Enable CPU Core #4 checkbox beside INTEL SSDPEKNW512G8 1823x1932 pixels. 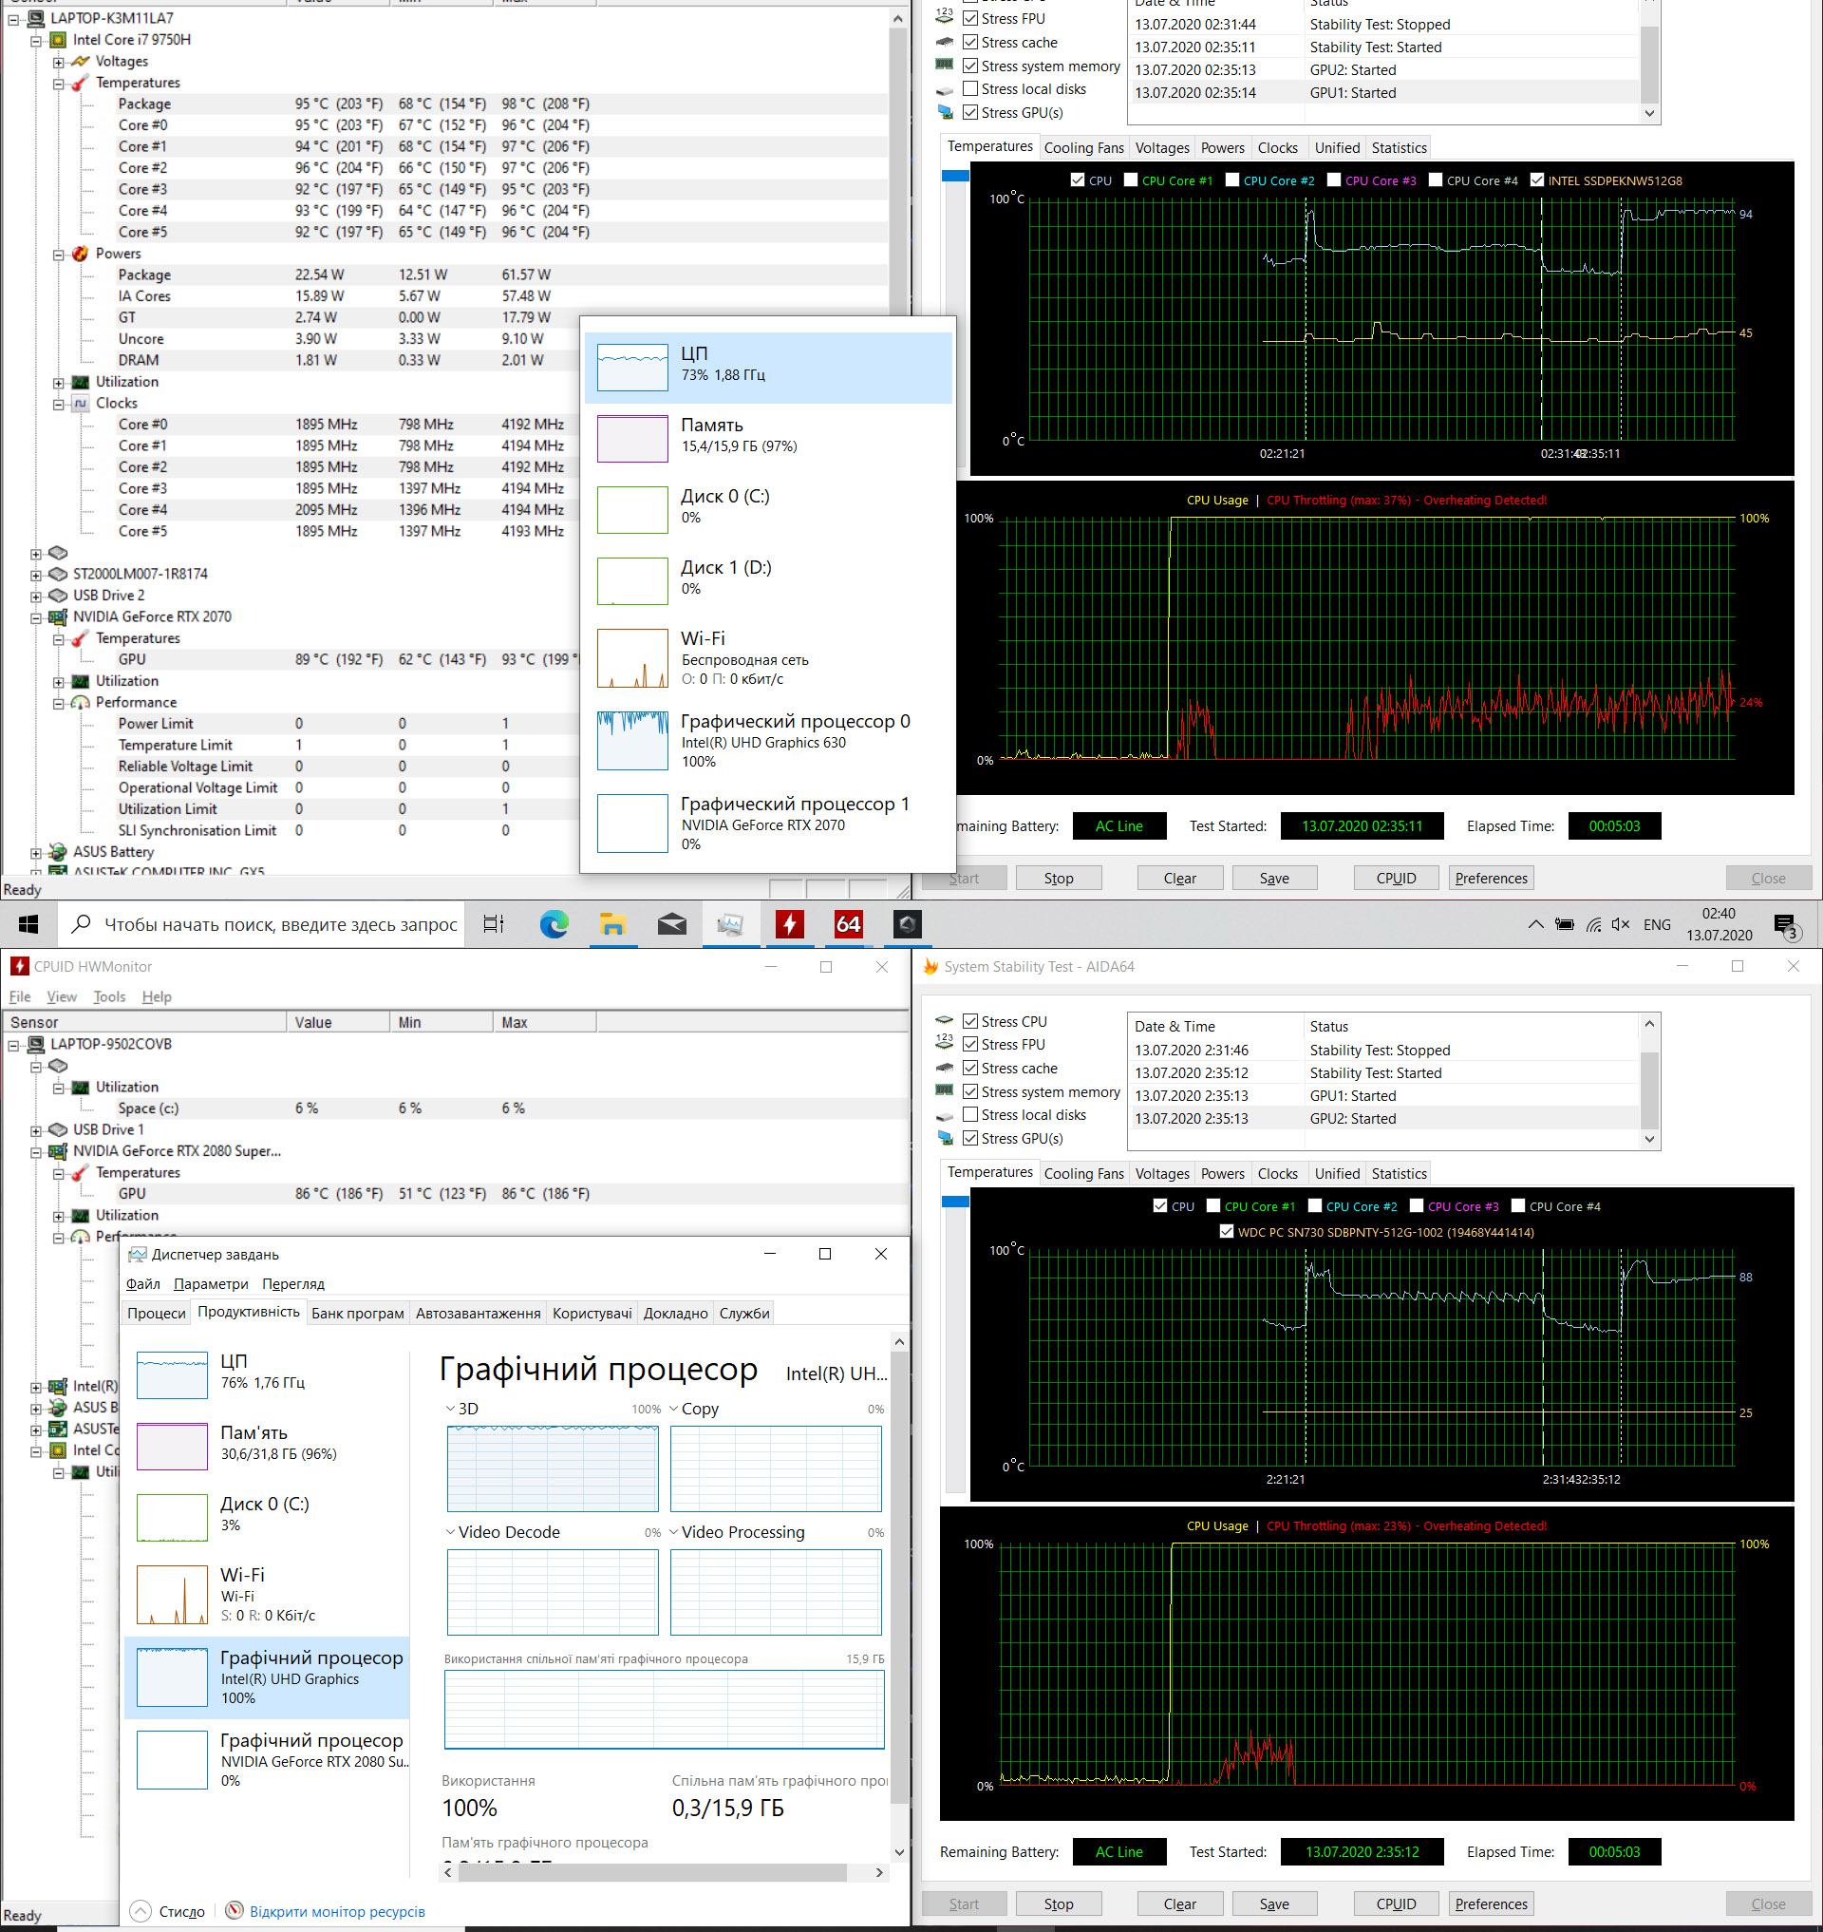click(x=1436, y=180)
